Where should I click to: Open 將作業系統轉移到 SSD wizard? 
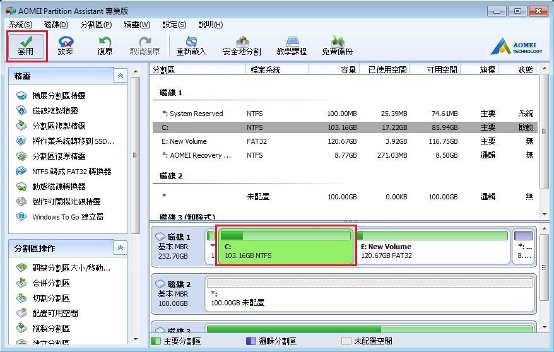66,141
